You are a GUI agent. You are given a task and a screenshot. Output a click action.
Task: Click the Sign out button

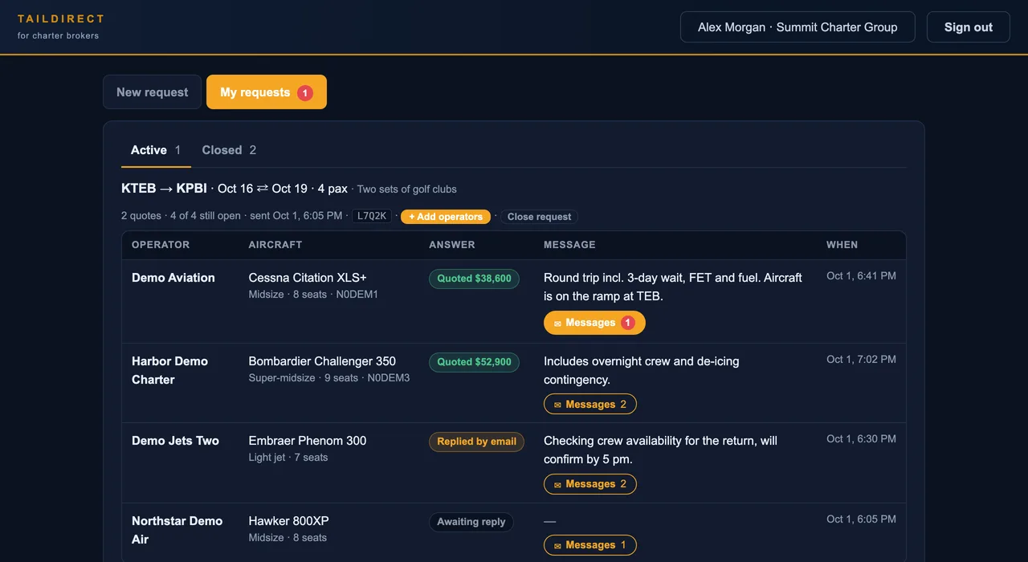coord(968,27)
